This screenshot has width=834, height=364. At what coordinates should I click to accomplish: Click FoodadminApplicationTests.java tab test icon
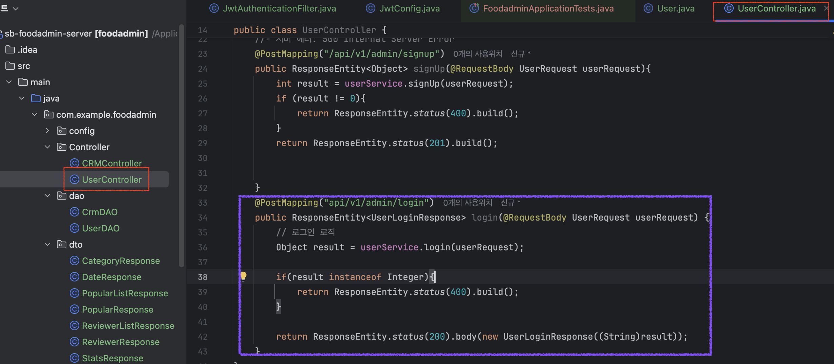(474, 8)
